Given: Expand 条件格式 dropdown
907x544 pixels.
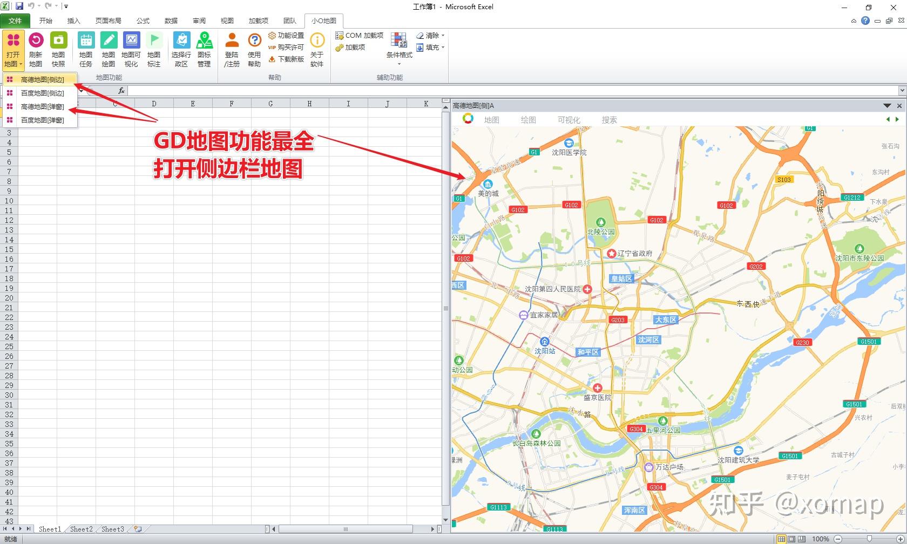Looking at the screenshot, I should (x=399, y=50).
